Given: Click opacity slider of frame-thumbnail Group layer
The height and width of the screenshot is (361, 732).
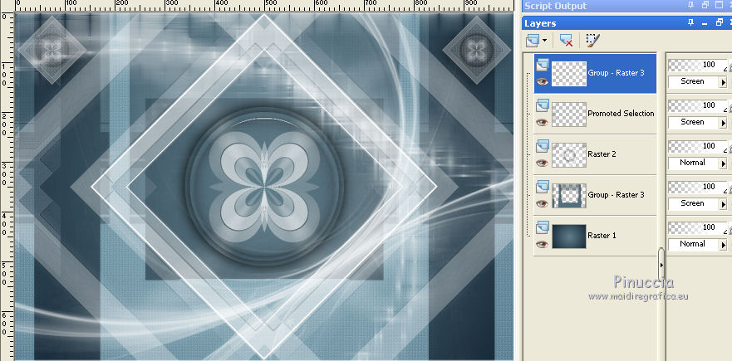Looking at the screenshot, I should click(x=697, y=187).
